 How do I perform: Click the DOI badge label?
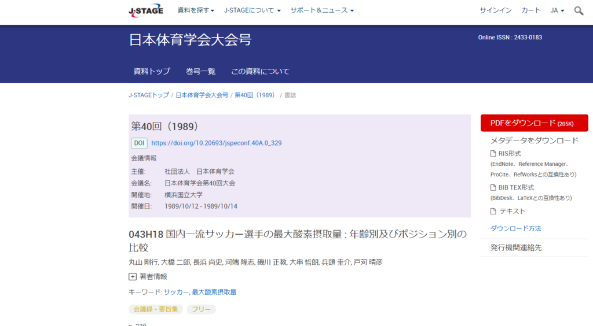click(x=139, y=143)
